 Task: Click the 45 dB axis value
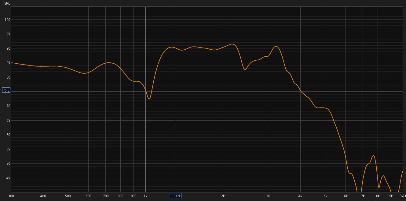(8, 178)
